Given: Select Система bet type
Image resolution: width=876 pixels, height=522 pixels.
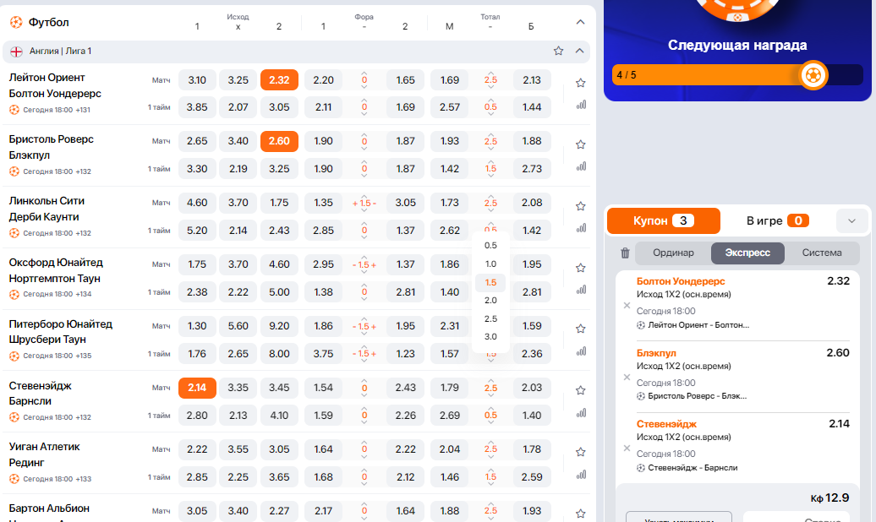Looking at the screenshot, I should [822, 253].
